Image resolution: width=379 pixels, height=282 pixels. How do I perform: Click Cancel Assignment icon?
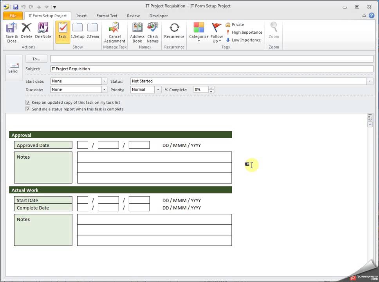pyautogui.click(x=115, y=33)
